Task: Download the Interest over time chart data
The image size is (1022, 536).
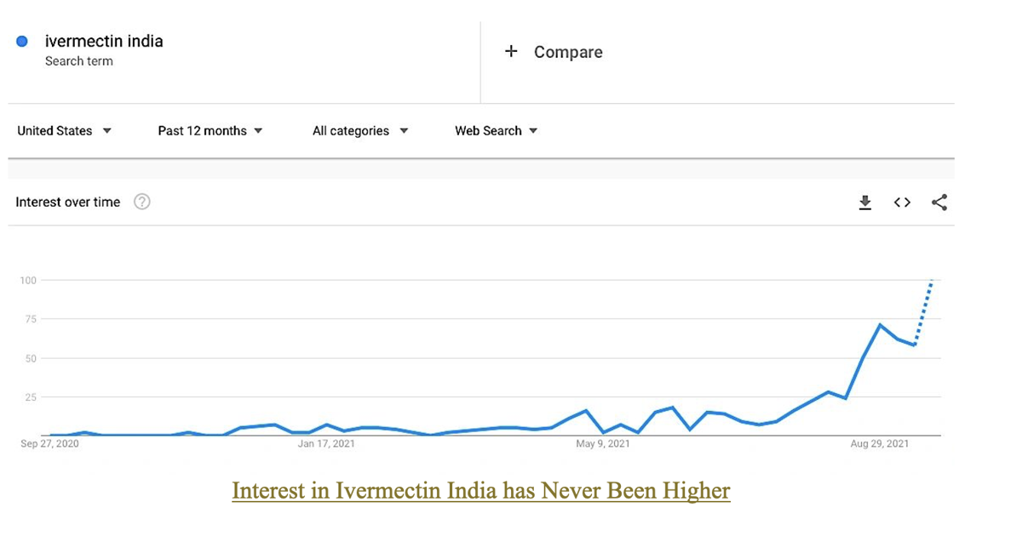Action: coord(864,202)
